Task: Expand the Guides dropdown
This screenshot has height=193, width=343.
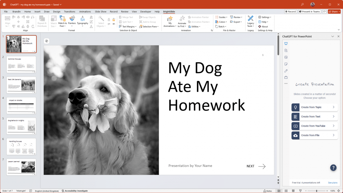Action: tap(222, 17)
